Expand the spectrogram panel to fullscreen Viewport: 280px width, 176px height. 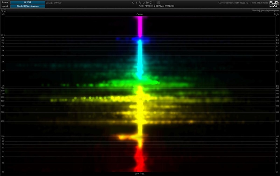click(5, 11)
